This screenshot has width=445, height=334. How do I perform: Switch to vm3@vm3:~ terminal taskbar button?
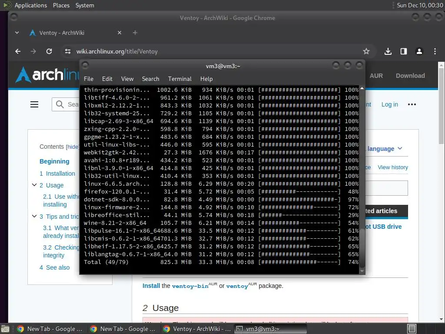270,329
